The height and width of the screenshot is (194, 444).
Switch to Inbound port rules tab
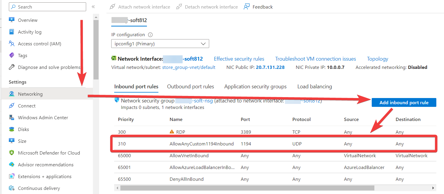[136, 87]
